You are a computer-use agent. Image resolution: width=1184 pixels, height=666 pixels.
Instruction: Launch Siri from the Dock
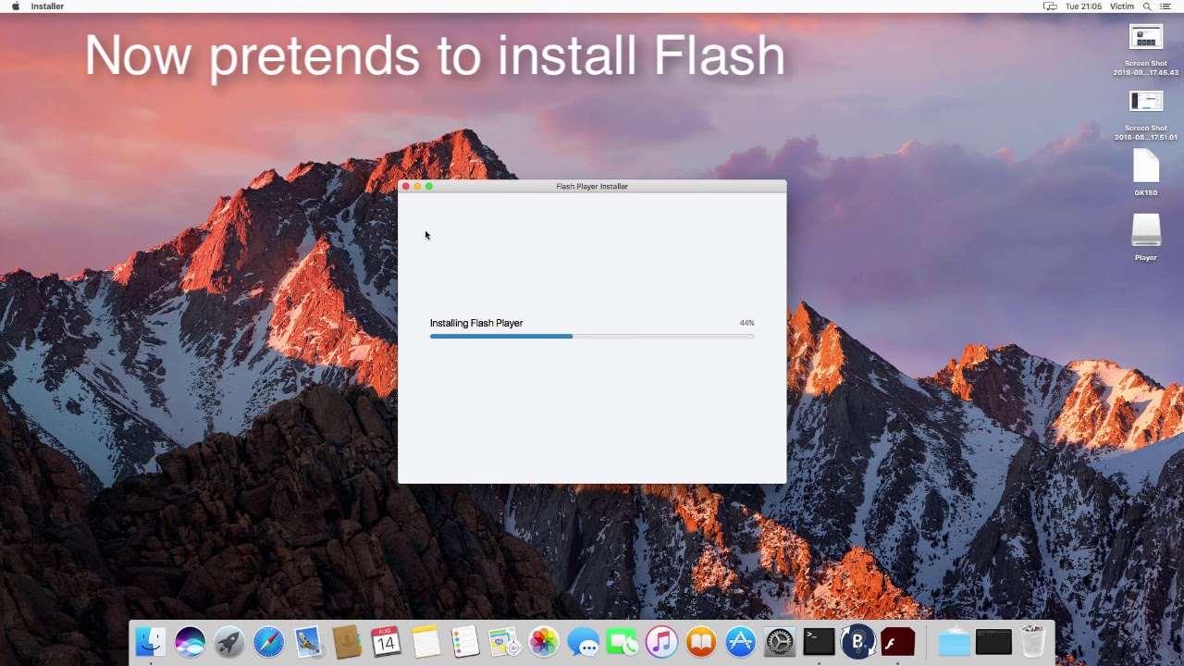point(190,641)
